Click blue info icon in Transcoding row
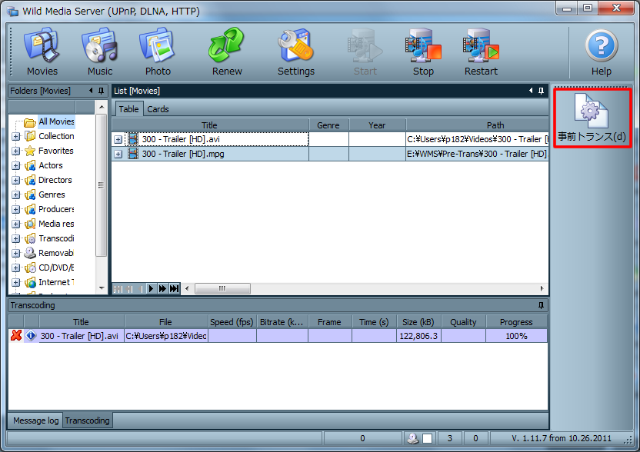 tap(31, 336)
